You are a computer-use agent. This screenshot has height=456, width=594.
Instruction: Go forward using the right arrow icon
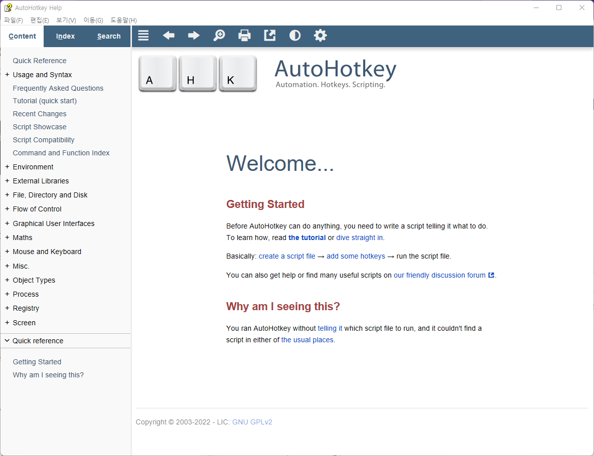tap(194, 36)
